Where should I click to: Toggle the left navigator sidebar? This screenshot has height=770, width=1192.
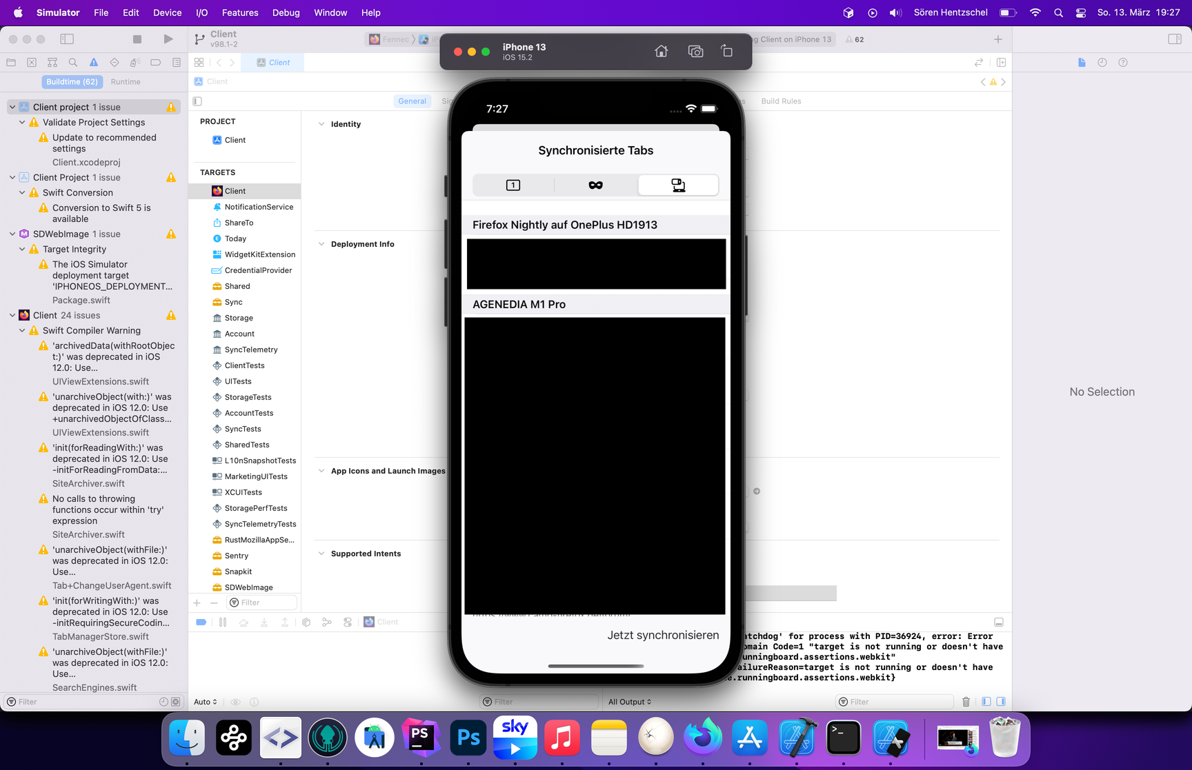67,39
